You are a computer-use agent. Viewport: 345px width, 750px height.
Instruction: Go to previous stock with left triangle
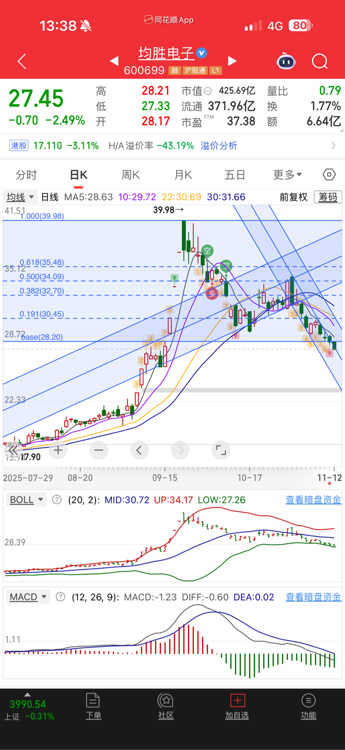[x=114, y=61]
